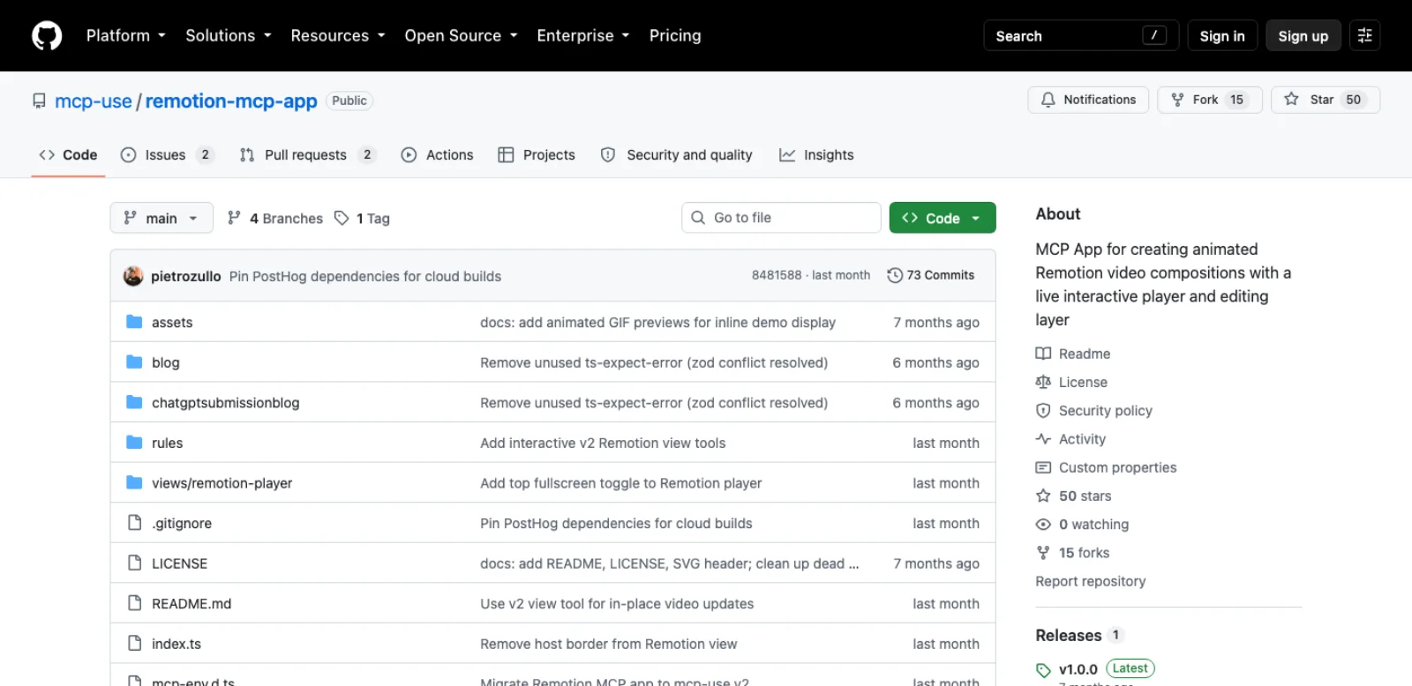Open the pietrozullo author link

185,276
